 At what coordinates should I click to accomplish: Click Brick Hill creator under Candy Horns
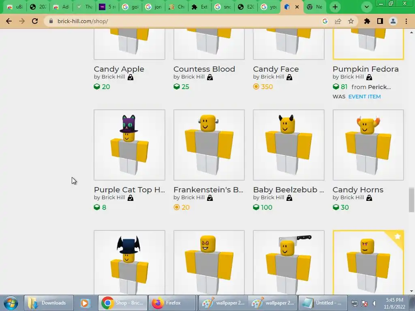(x=352, y=197)
